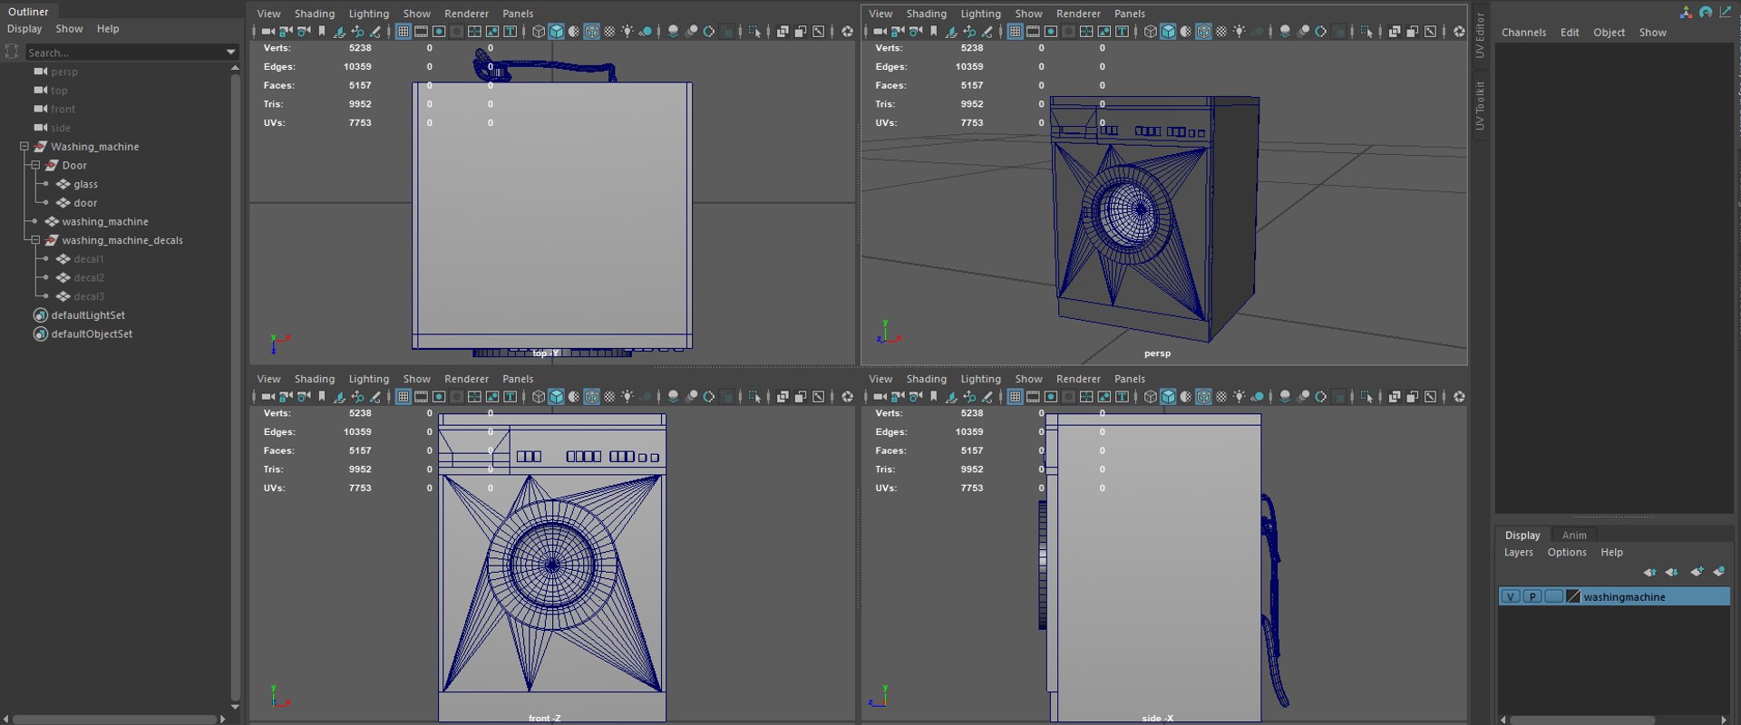Toggle textured display in the persp viewport toolbar
The height and width of the screenshot is (725, 1741).
(1221, 32)
